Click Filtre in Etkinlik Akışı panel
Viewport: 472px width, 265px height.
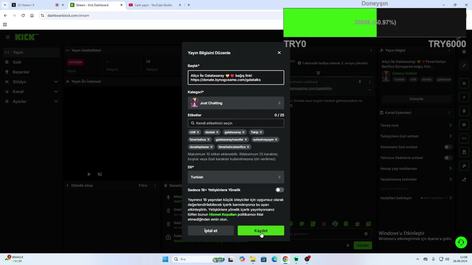(x=143, y=185)
